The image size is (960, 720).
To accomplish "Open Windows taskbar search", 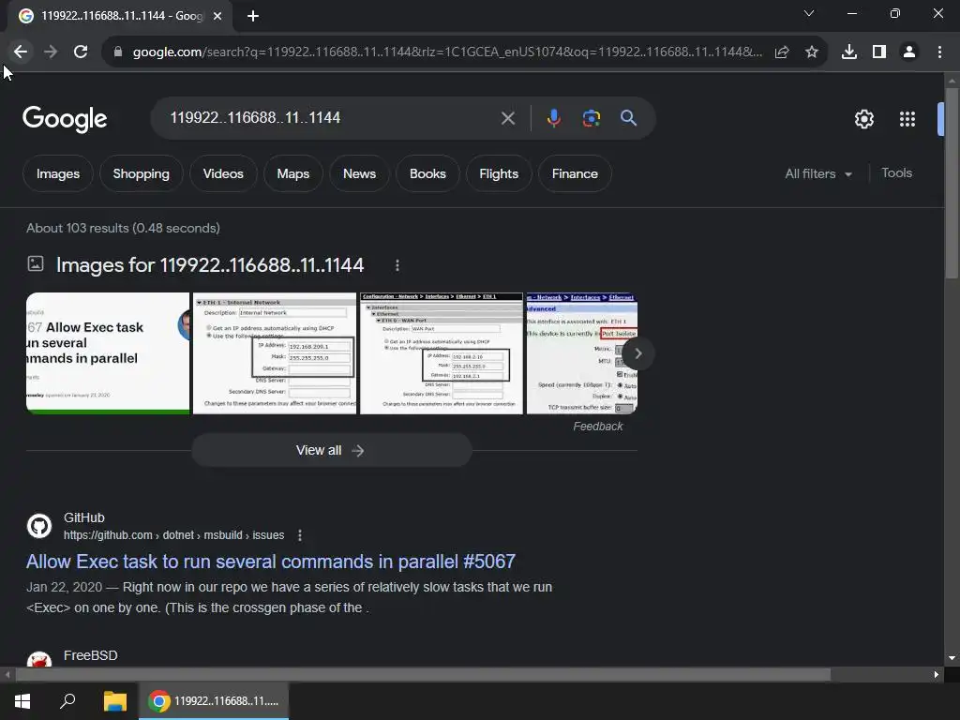I will point(67,701).
